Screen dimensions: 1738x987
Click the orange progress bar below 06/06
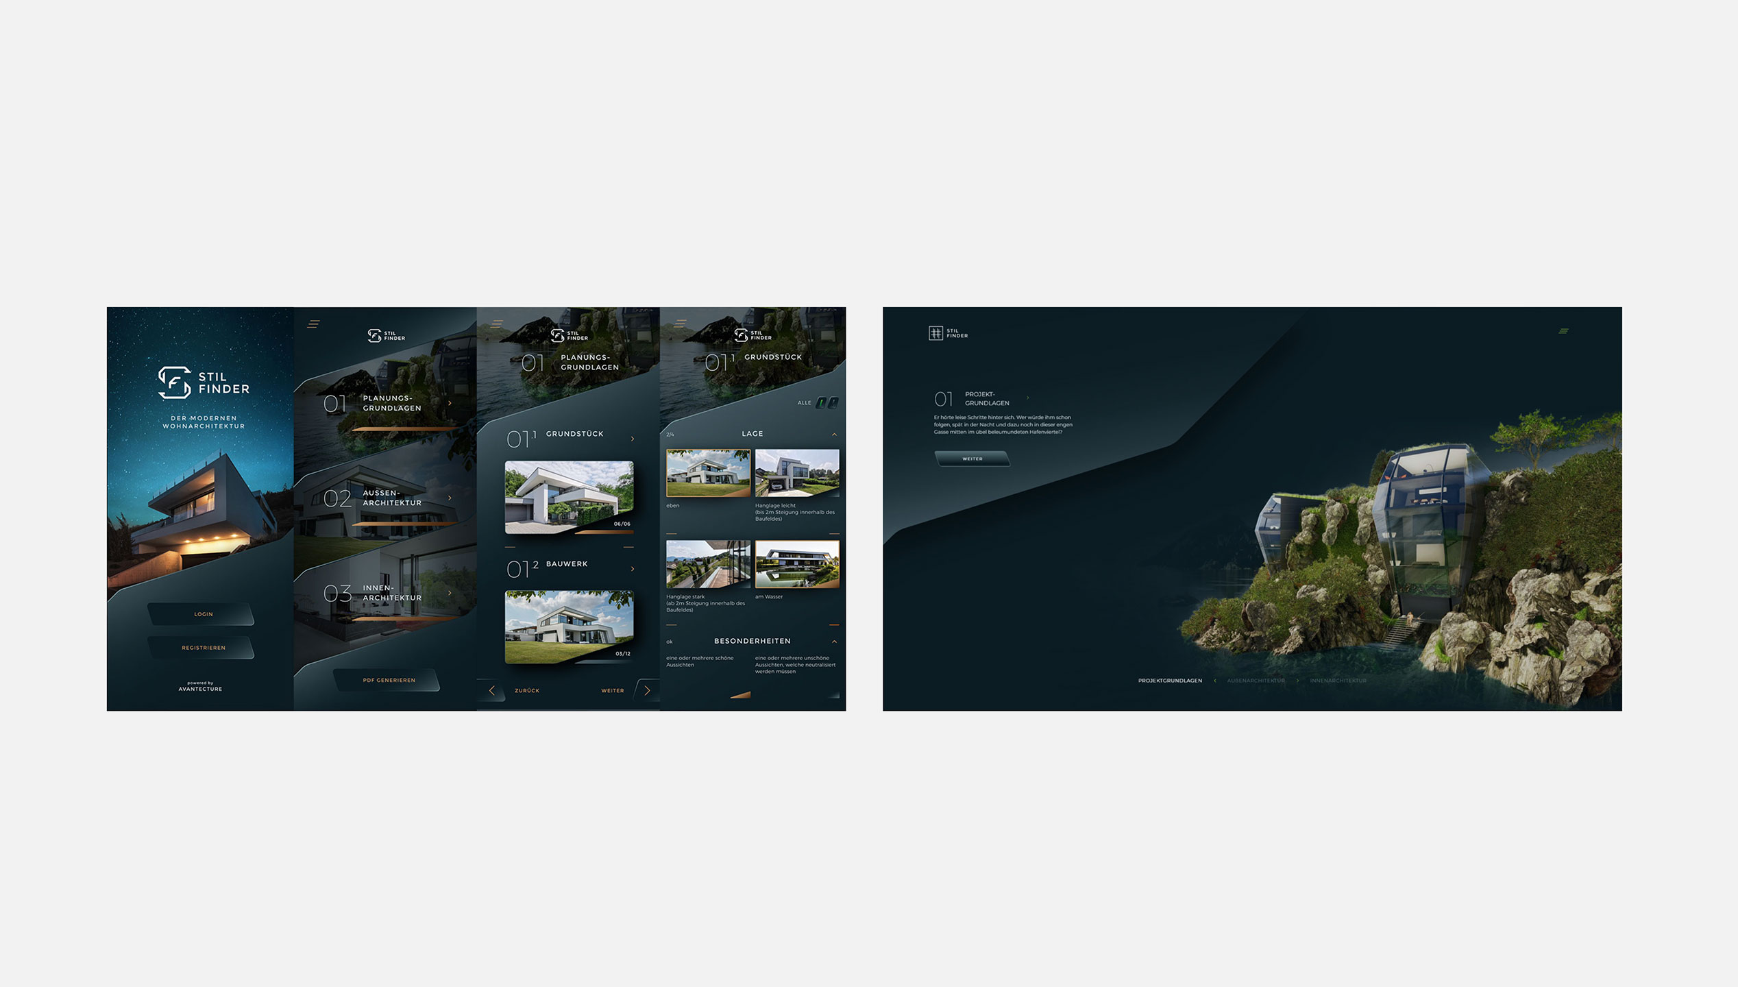[603, 532]
